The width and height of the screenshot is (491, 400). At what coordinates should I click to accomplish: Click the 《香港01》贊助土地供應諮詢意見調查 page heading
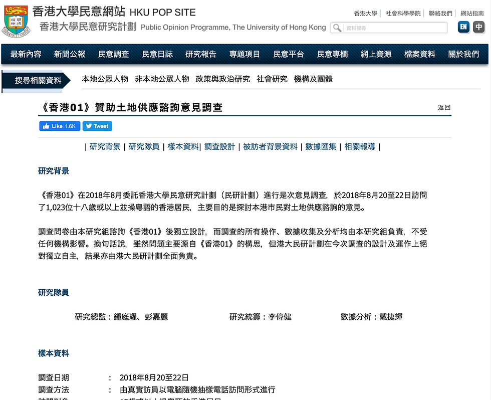pyautogui.click(x=131, y=107)
